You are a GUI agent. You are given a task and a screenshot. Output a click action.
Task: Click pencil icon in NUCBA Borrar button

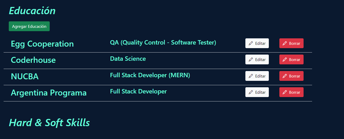(x=285, y=76)
